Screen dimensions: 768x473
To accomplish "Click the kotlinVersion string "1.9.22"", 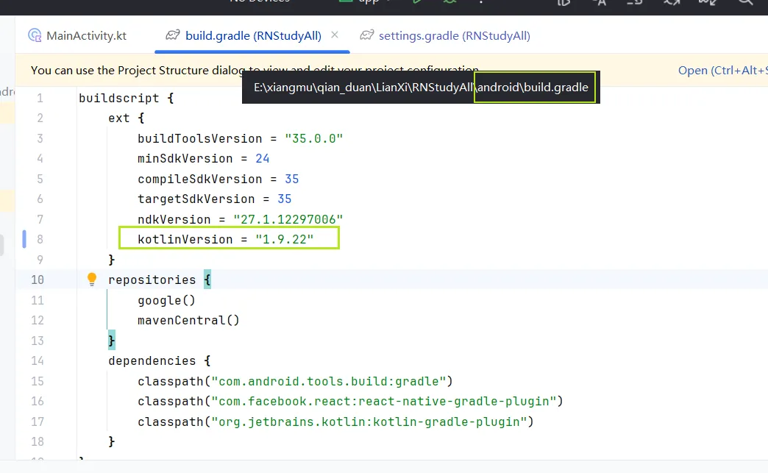I will (285, 239).
